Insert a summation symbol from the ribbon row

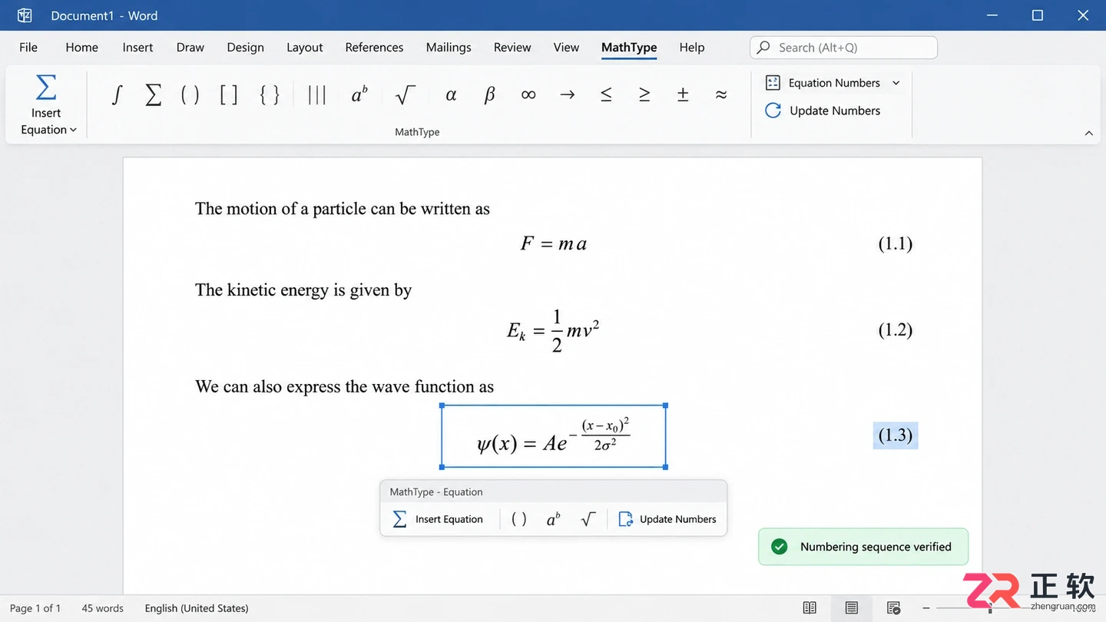coord(154,94)
